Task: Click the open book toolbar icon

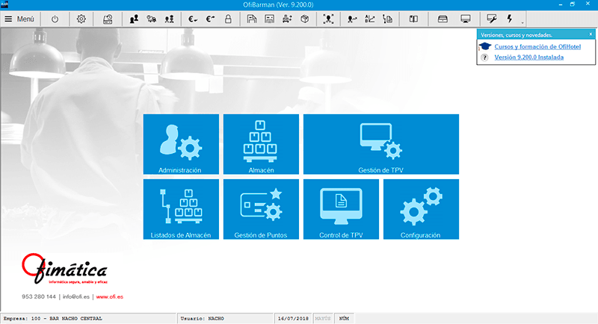Action: pyautogui.click(x=413, y=19)
